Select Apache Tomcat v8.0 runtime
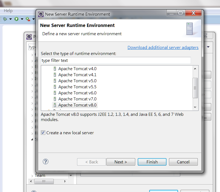 tap(77, 105)
